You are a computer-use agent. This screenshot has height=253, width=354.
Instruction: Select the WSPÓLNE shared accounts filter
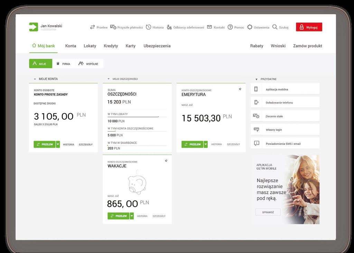click(90, 64)
